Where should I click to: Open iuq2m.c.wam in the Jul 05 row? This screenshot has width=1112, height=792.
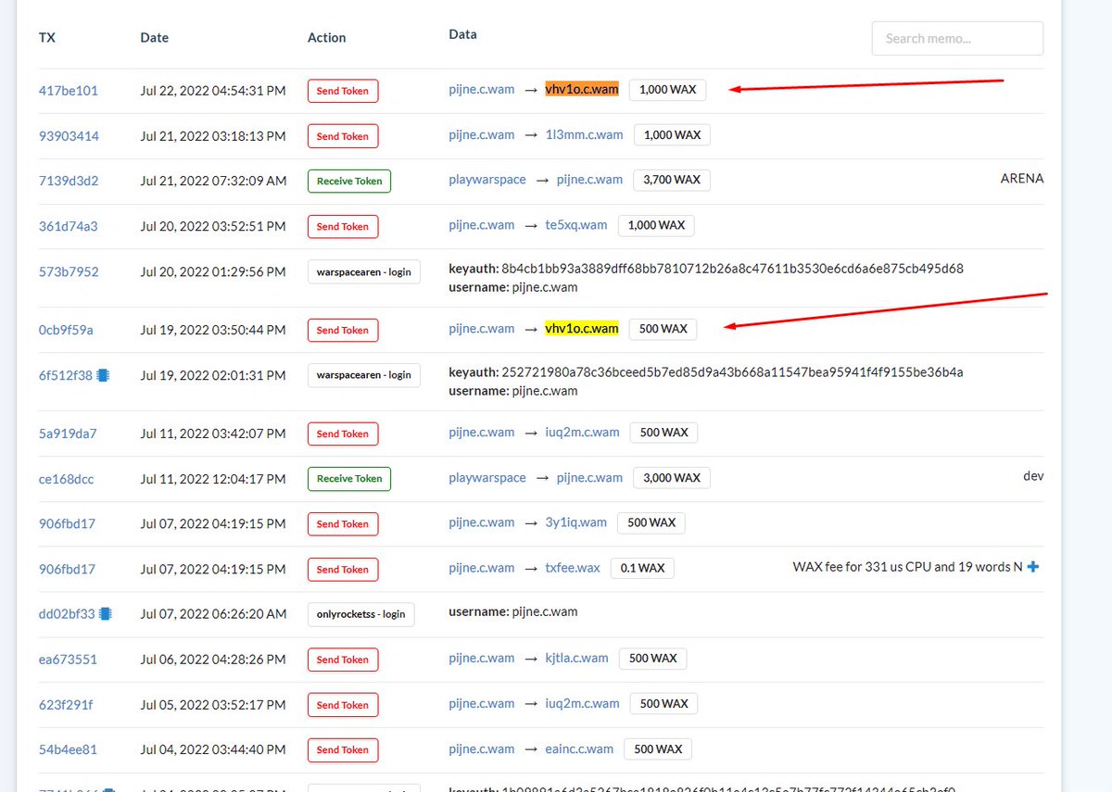(x=583, y=703)
